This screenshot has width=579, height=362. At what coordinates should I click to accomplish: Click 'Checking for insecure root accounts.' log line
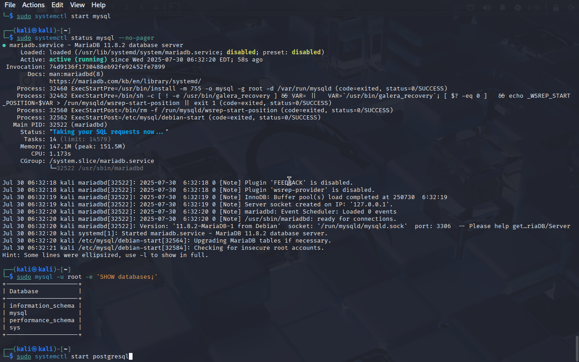pyautogui.click(x=163, y=248)
